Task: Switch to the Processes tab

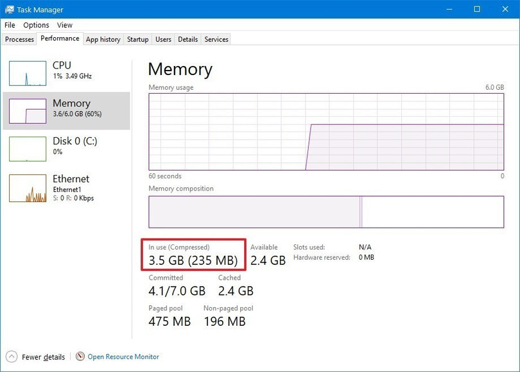Action: (x=19, y=39)
